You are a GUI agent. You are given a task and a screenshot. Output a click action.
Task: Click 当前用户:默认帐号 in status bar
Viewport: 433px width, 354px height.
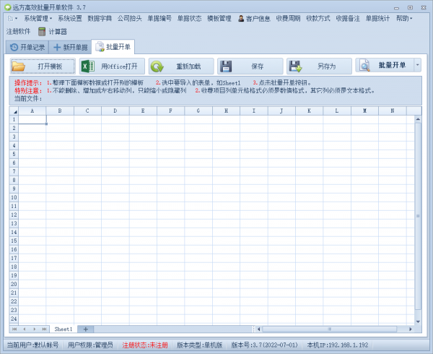pyautogui.click(x=32, y=345)
